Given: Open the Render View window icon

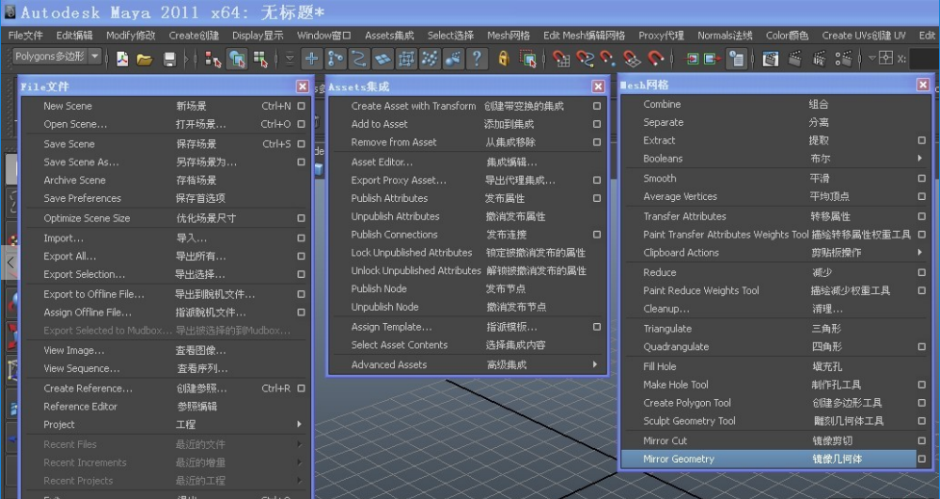Looking at the screenshot, I should point(770,59).
